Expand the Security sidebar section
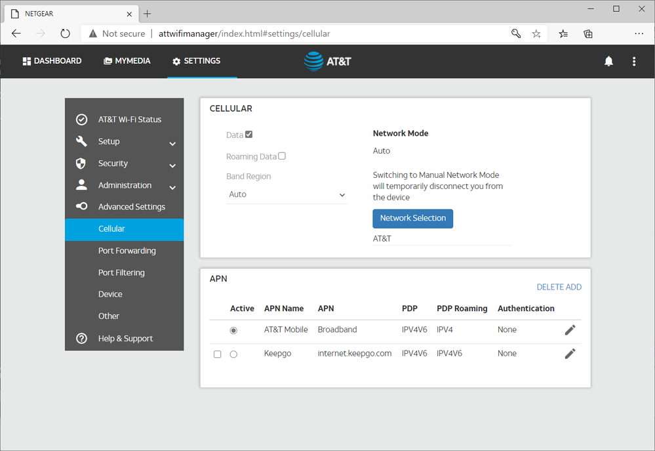 pos(172,165)
